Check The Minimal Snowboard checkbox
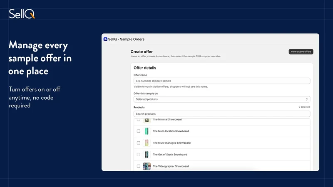The image size is (333, 187). coord(139,120)
